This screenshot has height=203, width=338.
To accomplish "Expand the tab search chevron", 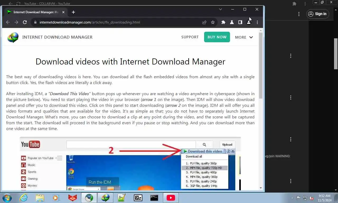I will [x=220, y=9].
